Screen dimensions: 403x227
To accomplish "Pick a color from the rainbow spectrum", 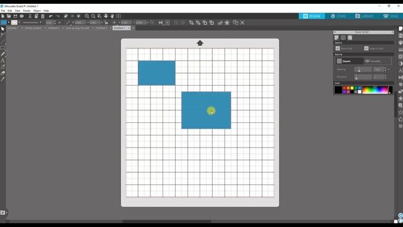I will (375, 90).
